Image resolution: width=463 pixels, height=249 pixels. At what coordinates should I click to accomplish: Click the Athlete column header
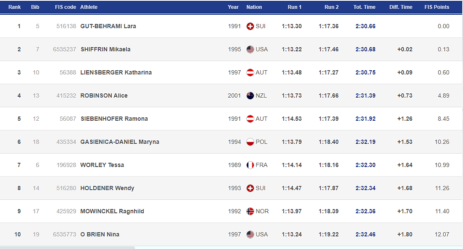(x=89, y=7)
